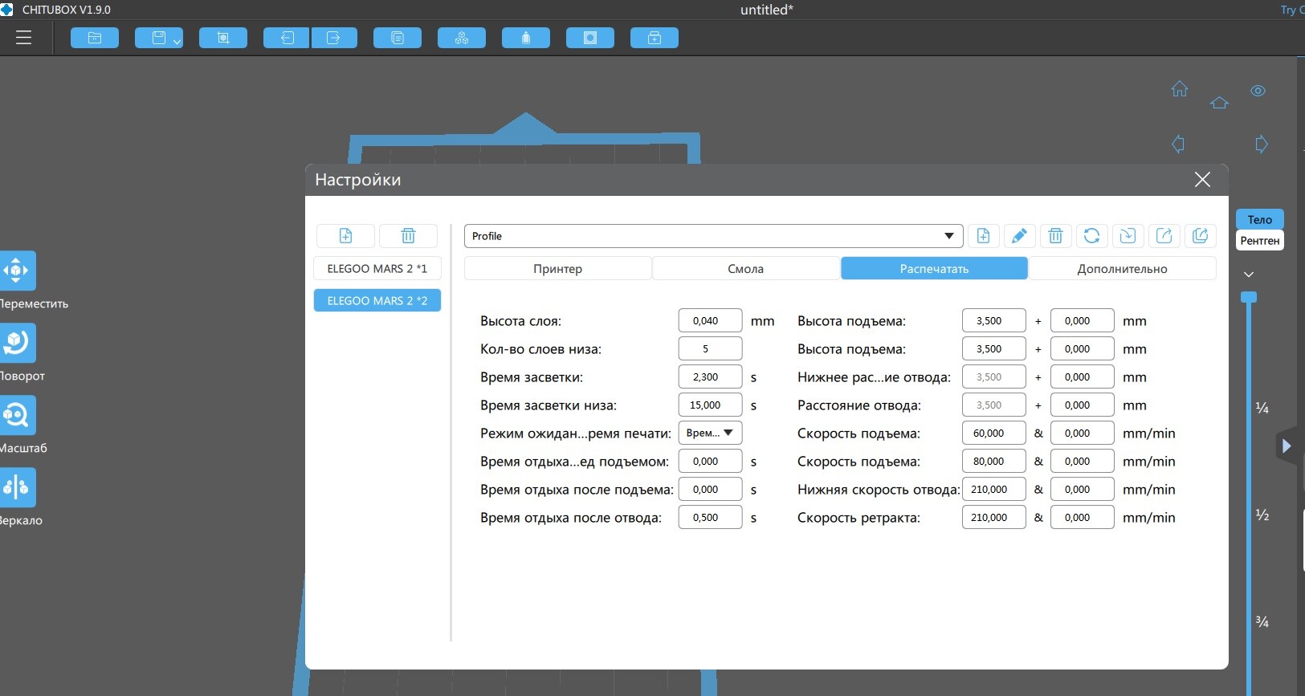Switch to Рентген view mode
1305x696 pixels.
tap(1259, 241)
